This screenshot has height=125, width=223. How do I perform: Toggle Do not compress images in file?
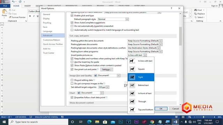(72, 83)
